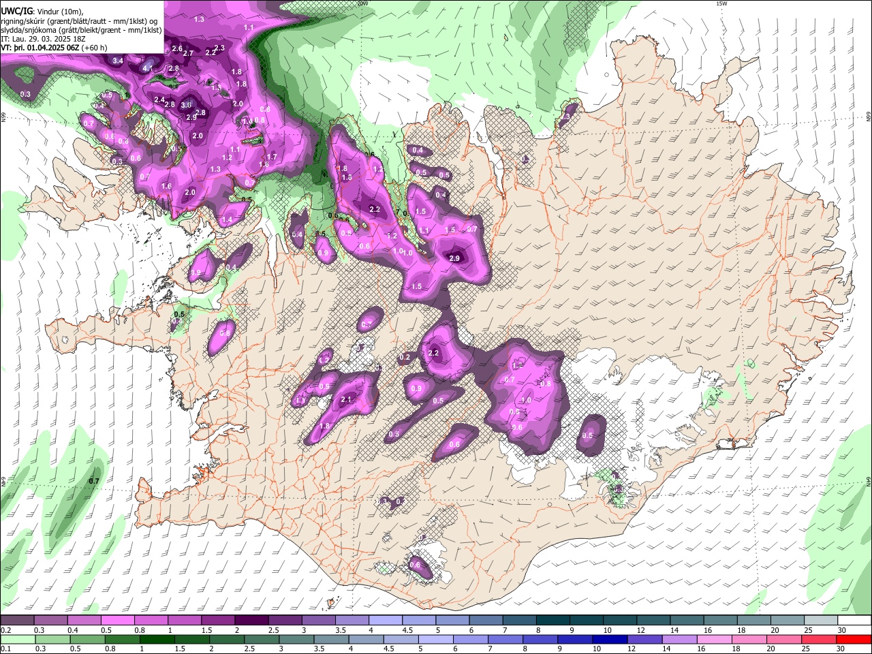Click the 4.1 precipitation value on the map
The width and height of the screenshot is (872, 654).
pyautogui.click(x=148, y=68)
